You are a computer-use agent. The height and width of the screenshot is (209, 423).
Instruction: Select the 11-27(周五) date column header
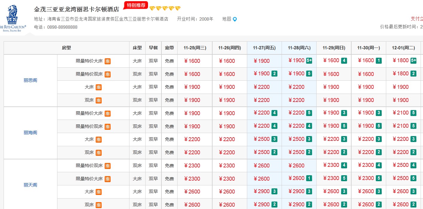[x=264, y=48]
